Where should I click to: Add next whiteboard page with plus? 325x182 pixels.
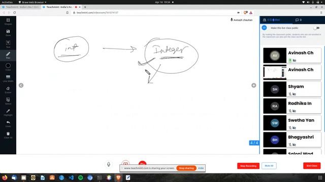[254, 85]
